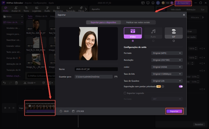Click the layout panel icon in title bar

[x=143, y=3]
